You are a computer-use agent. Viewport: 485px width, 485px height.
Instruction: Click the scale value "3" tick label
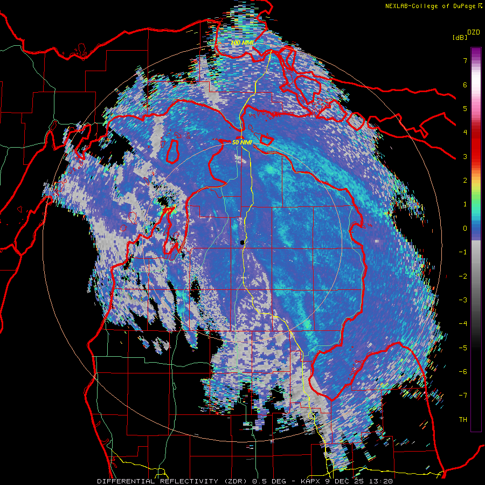465,156
